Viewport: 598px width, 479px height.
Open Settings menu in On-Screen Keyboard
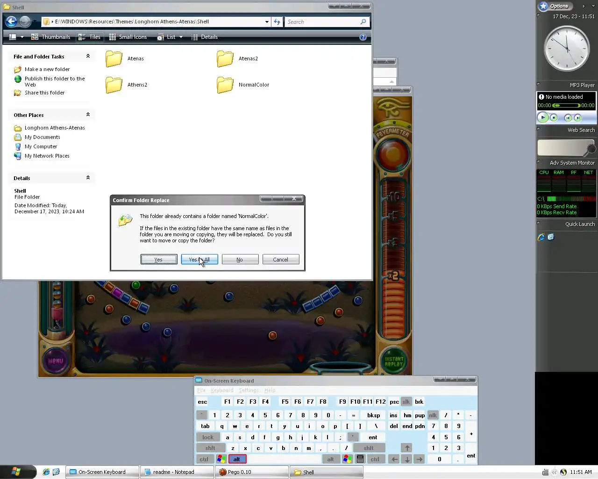click(249, 390)
